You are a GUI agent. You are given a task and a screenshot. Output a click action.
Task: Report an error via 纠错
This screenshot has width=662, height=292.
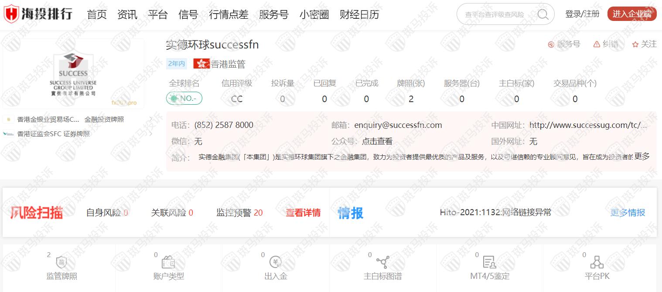[x=606, y=44]
